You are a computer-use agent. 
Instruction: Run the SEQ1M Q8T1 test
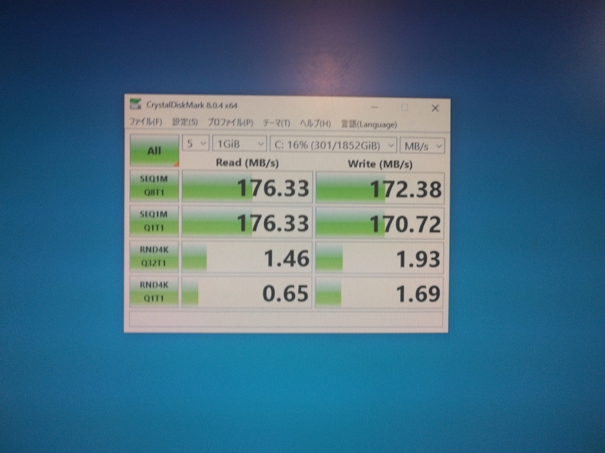(154, 186)
